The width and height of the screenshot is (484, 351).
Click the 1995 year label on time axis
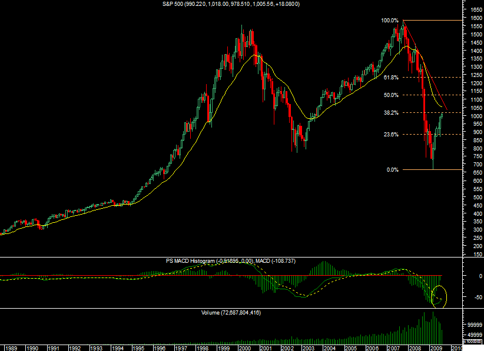pyautogui.click(x=138, y=348)
